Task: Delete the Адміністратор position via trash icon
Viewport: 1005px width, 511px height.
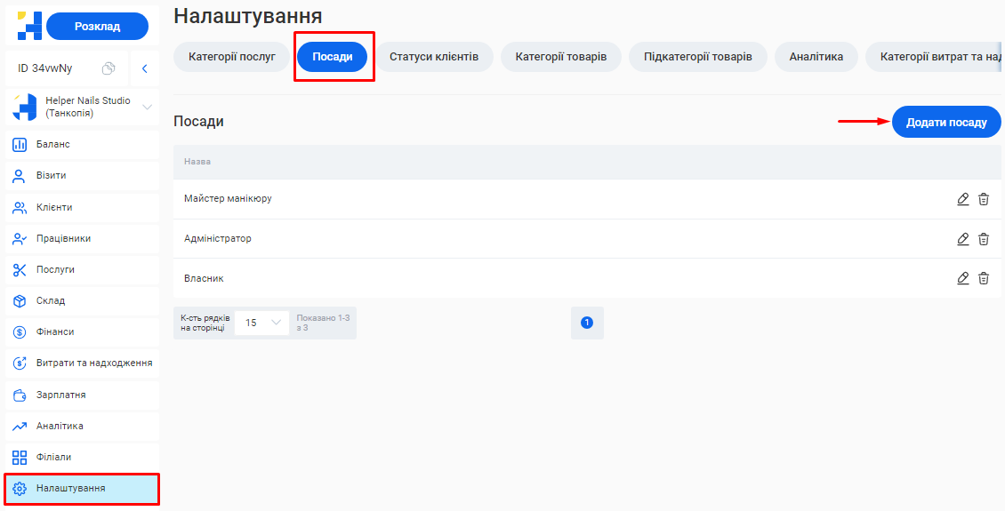Action: click(984, 239)
